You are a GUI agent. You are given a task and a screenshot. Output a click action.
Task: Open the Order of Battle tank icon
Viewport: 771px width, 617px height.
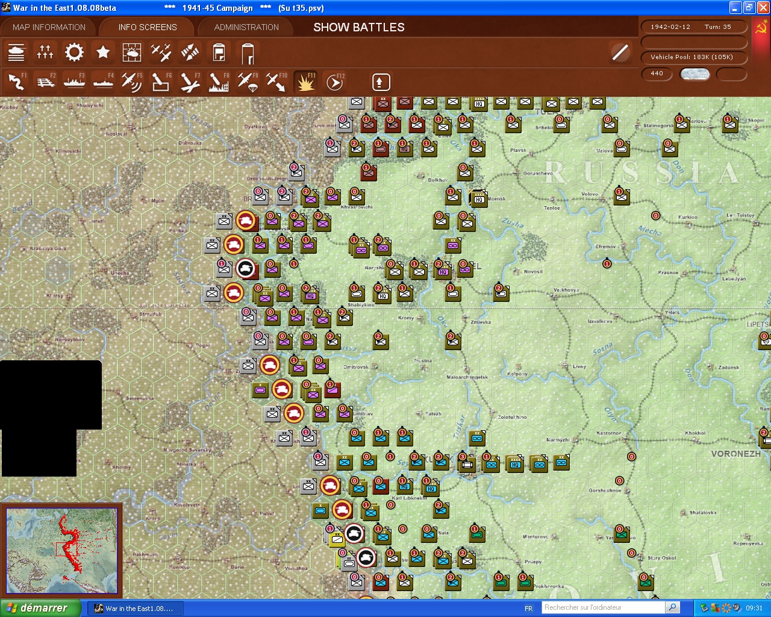point(16,52)
